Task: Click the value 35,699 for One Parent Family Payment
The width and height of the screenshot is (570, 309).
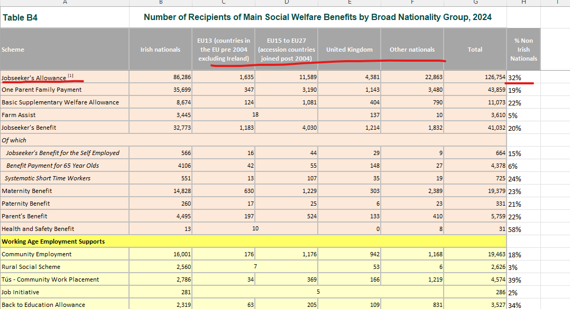Action: point(160,90)
